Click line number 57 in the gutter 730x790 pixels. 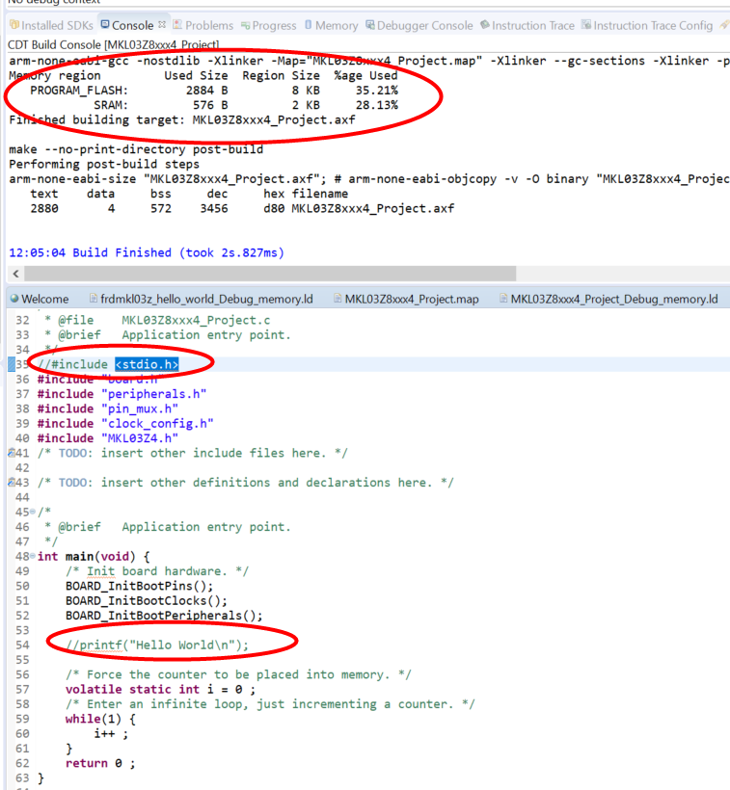pyautogui.click(x=22, y=689)
